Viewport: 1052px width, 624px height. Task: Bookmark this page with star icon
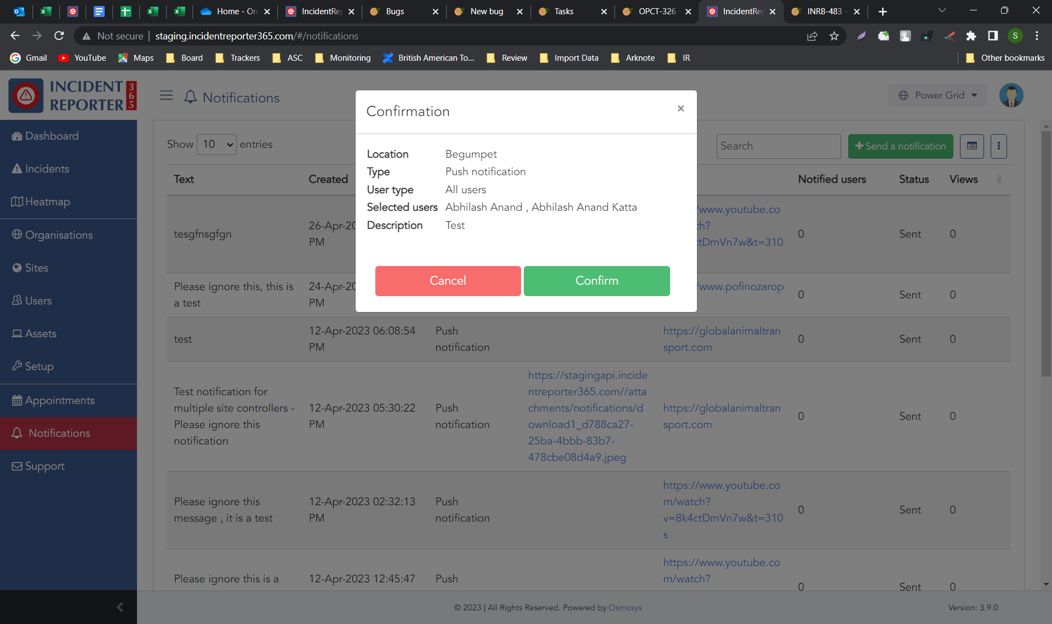pyautogui.click(x=834, y=36)
